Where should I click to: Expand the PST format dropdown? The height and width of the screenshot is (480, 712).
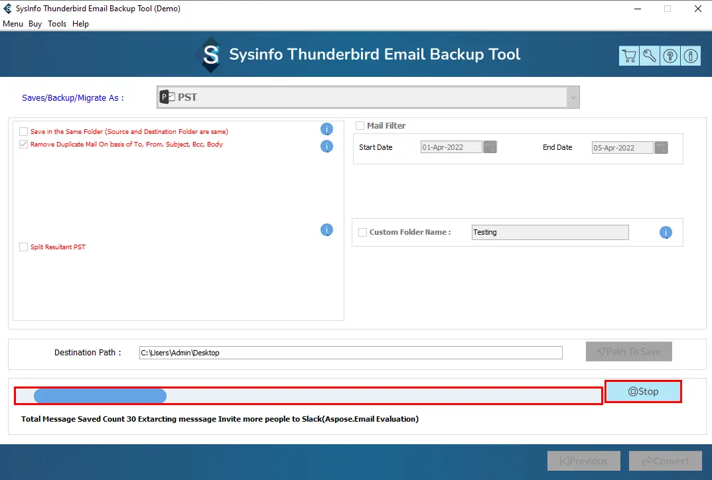573,97
